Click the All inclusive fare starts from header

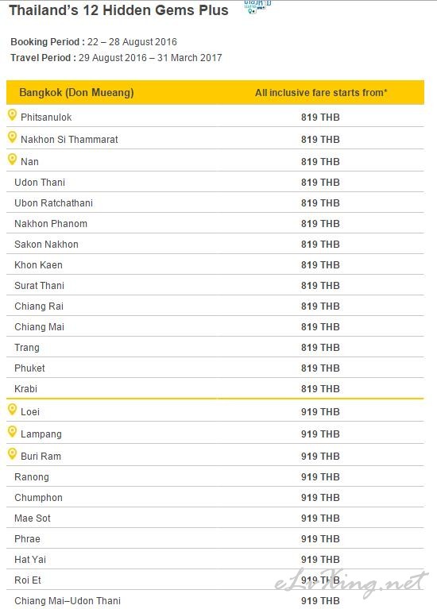coord(321,93)
